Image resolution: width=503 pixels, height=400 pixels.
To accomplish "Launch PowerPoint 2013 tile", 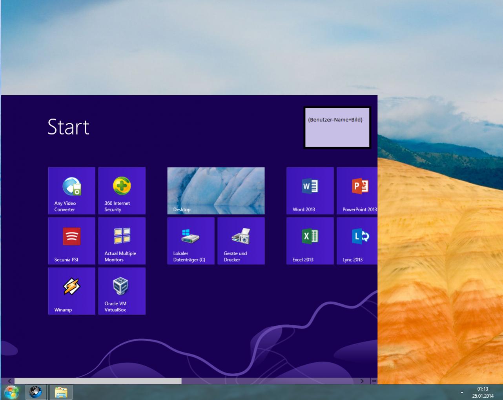I will (x=357, y=191).
